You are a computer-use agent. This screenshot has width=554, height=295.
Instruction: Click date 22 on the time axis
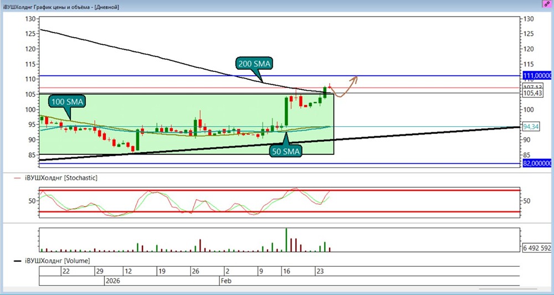click(x=66, y=271)
